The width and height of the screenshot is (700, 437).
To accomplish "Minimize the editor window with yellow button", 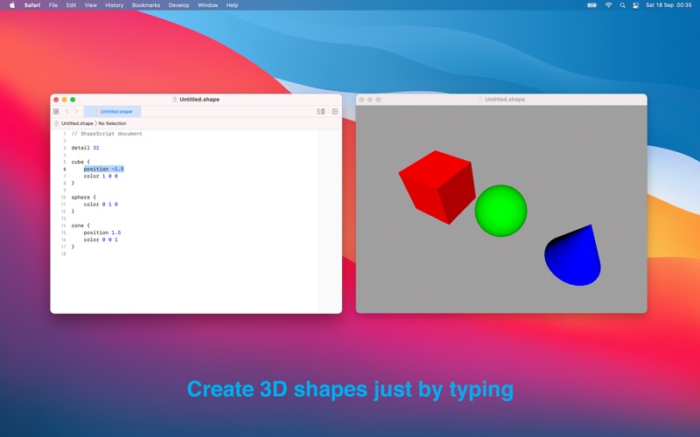I will tap(64, 100).
